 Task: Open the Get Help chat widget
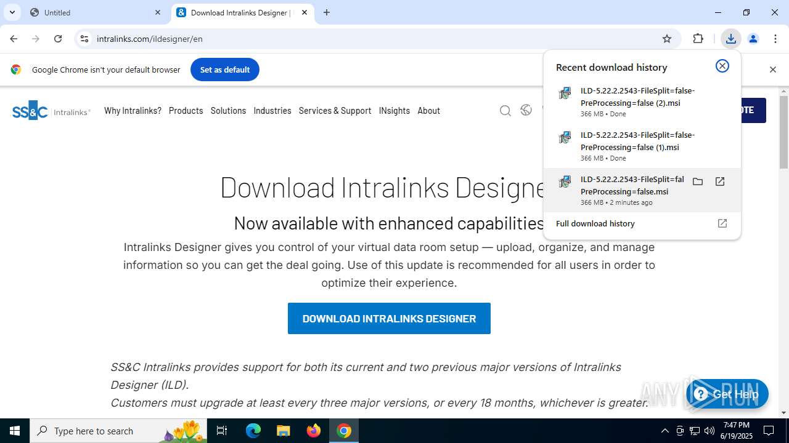(727, 394)
